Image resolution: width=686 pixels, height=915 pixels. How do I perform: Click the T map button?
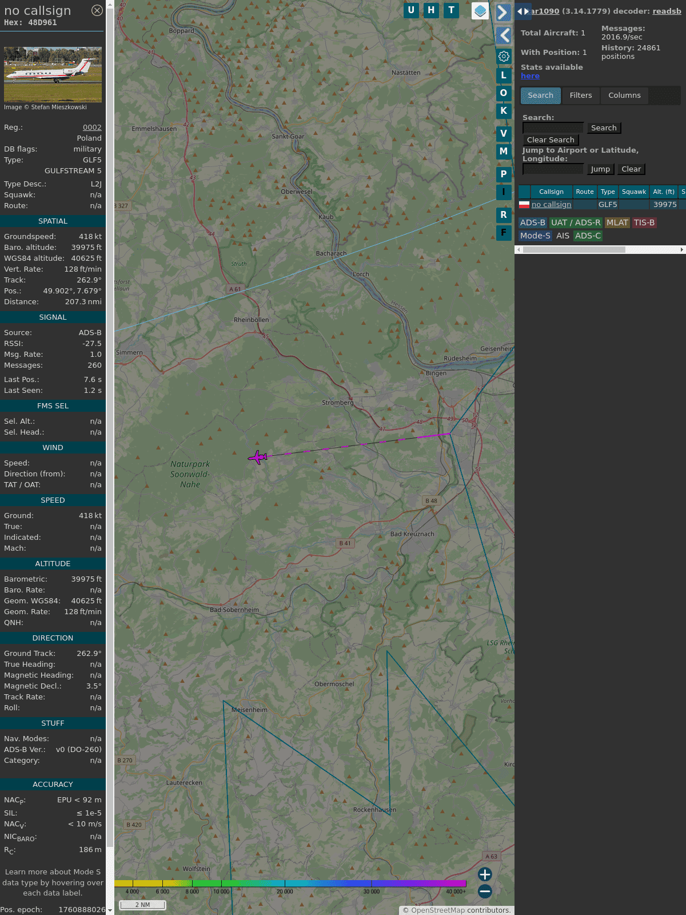pos(452,10)
